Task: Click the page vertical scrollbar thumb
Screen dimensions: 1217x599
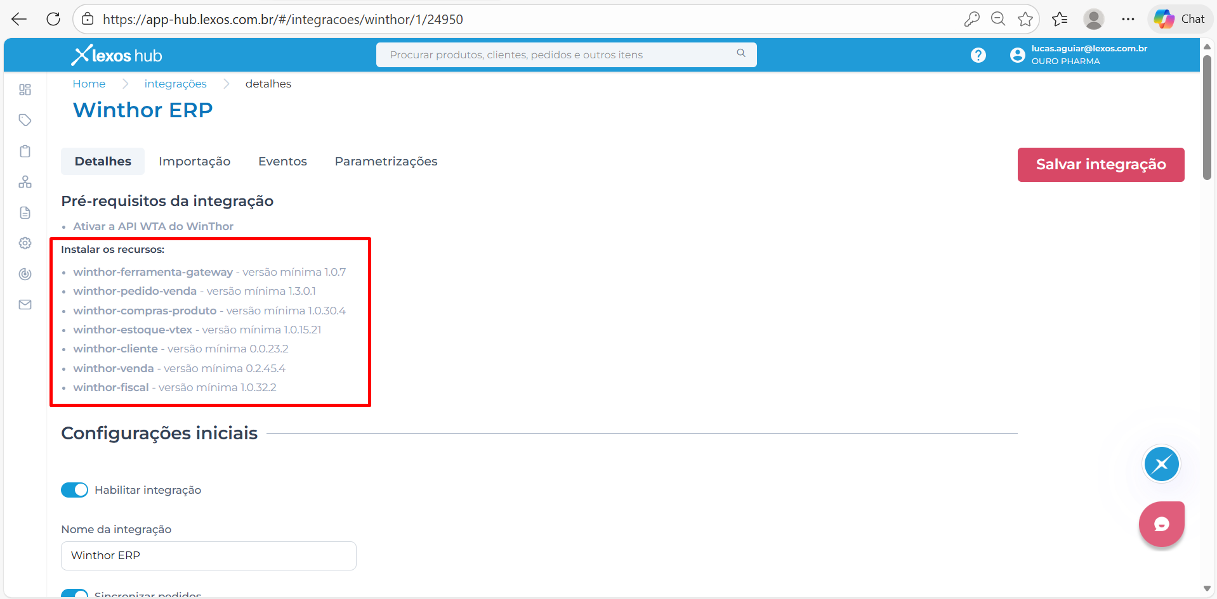Action: [x=1207, y=117]
